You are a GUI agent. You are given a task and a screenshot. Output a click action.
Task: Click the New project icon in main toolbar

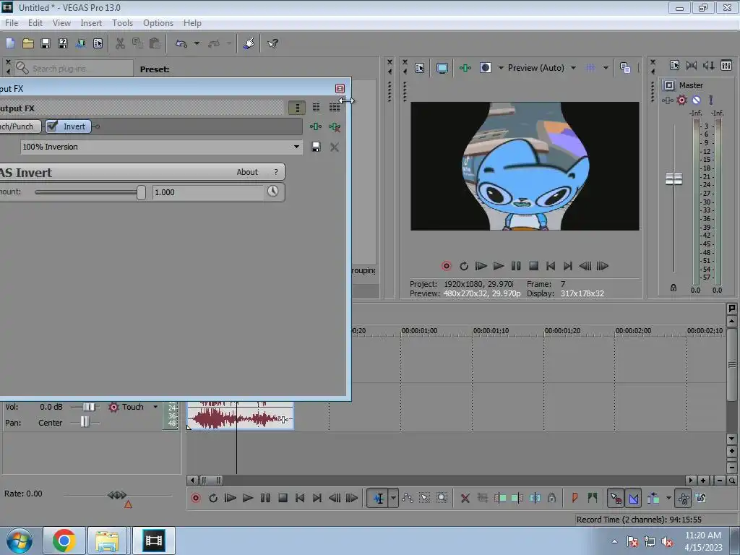coord(10,43)
